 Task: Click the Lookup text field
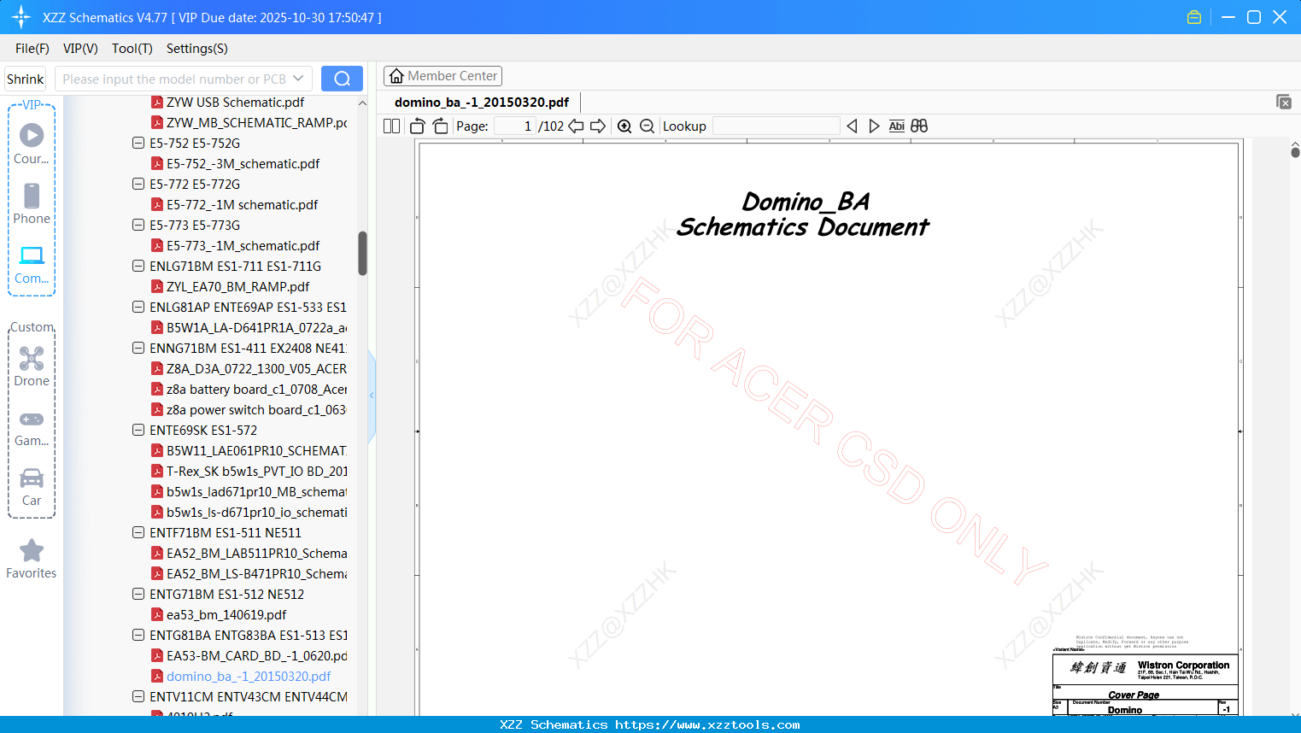click(x=776, y=126)
